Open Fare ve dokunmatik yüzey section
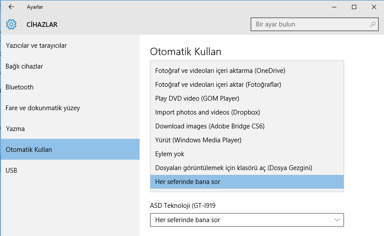 [x=70, y=108]
